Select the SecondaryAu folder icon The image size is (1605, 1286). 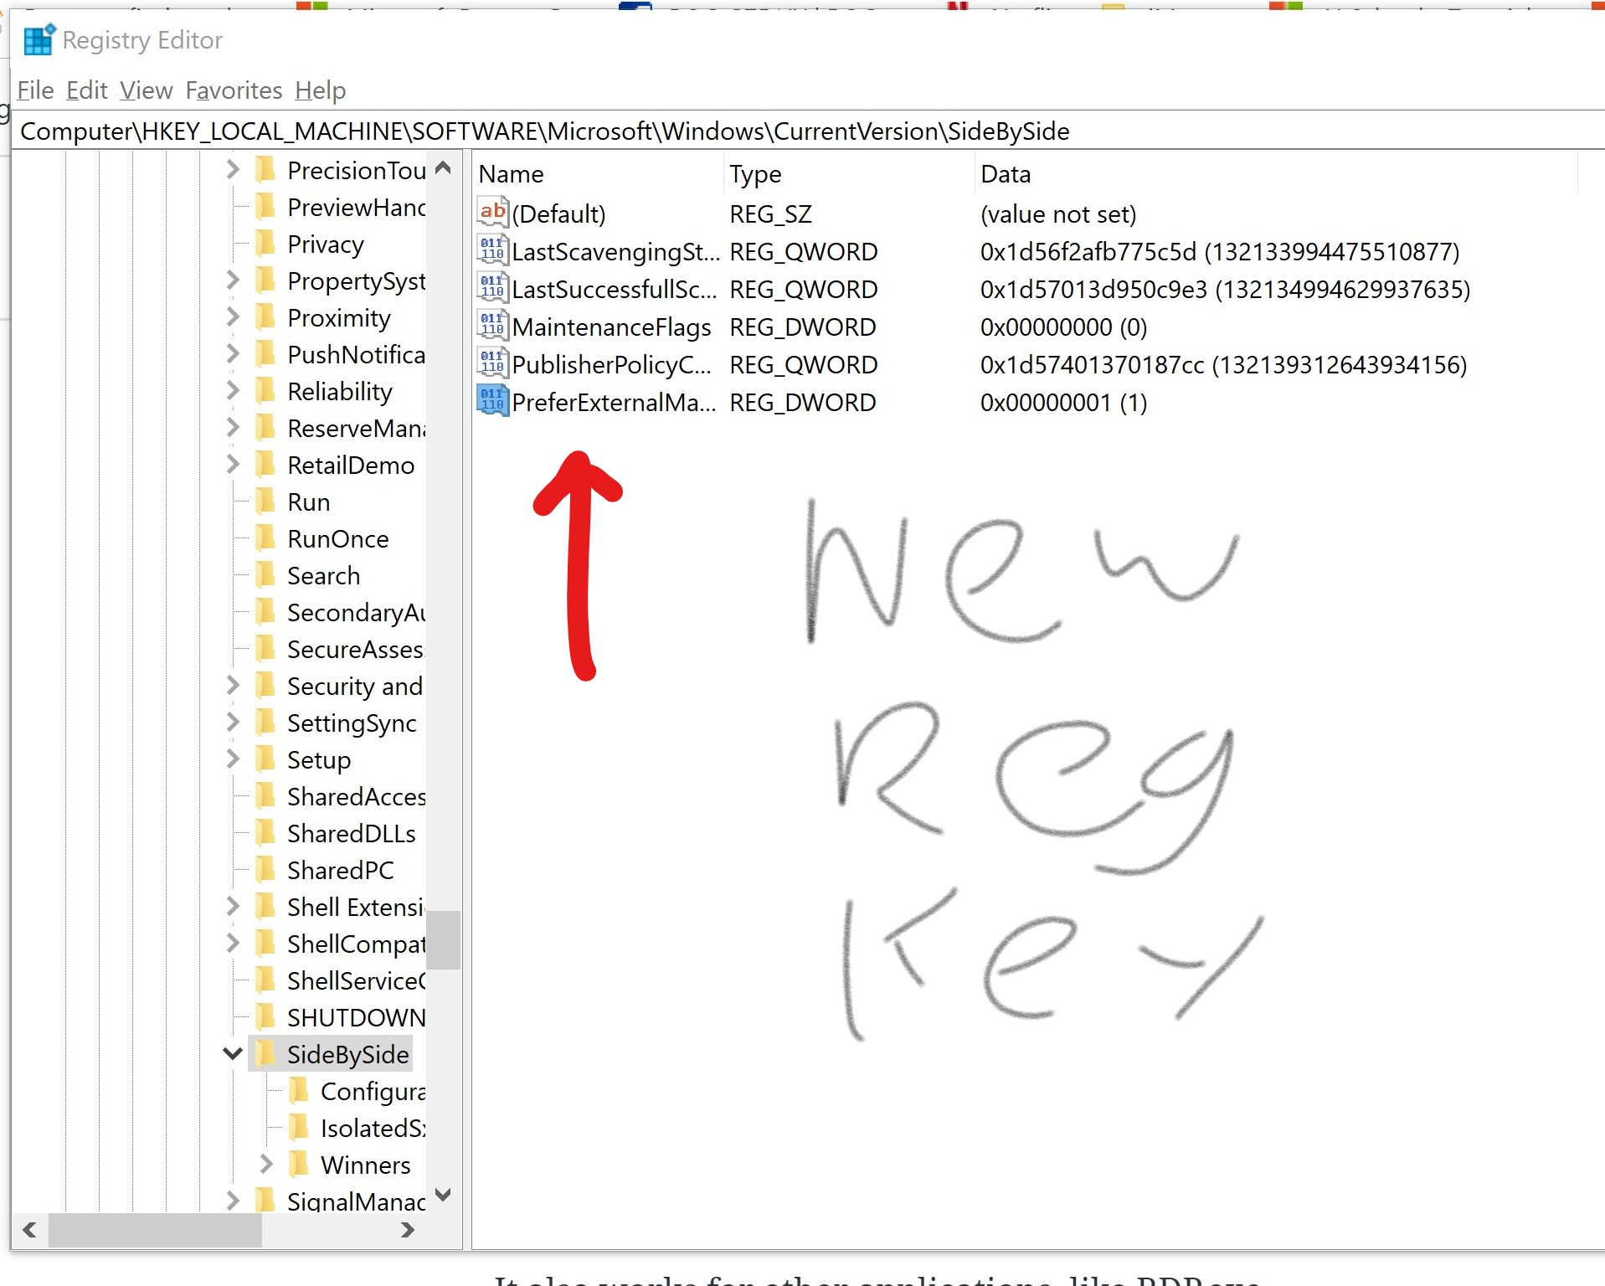[x=265, y=611]
